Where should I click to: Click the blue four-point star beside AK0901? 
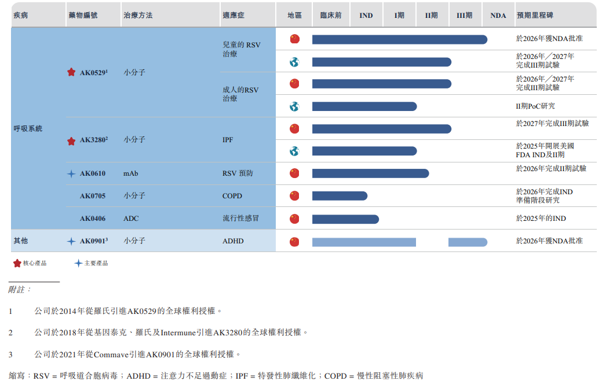pyautogui.click(x=71, y=241)
